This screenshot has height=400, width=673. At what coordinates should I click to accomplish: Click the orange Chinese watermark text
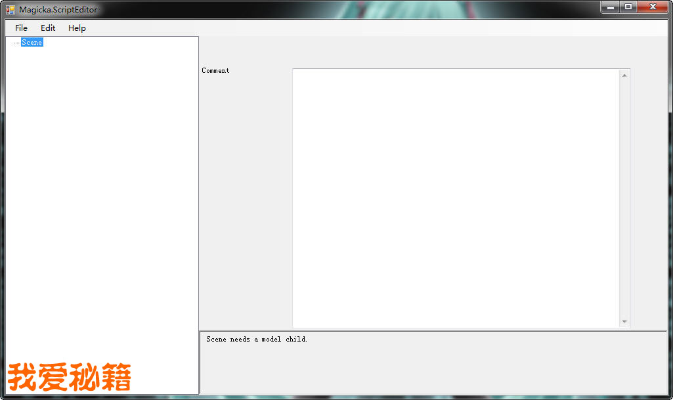pos(69,378)
